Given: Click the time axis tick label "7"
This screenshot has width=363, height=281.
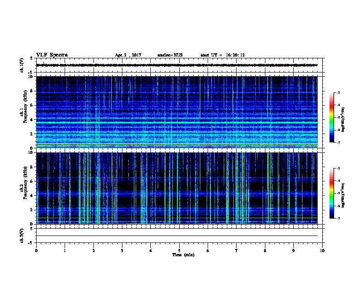Looking at the screenshot, I should point(236,250).
